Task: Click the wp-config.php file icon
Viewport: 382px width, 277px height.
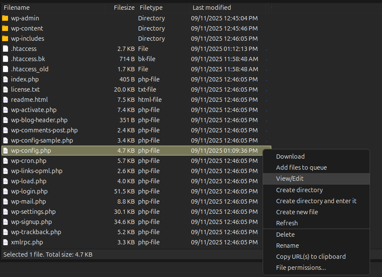Action: (x=6, y=151)
